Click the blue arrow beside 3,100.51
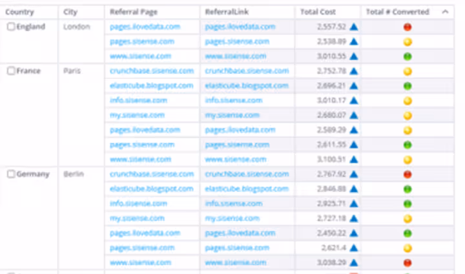465x274 pixels. point(353,160)
